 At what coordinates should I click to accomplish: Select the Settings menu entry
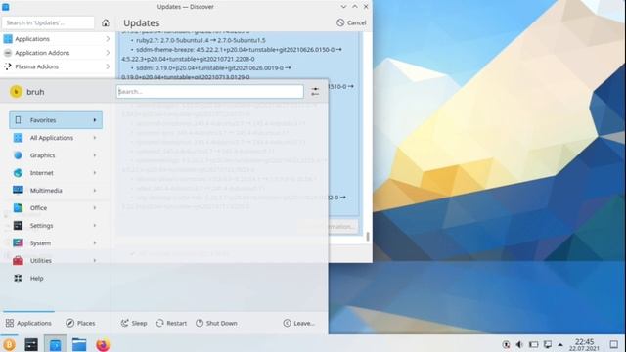click(56, 226)
